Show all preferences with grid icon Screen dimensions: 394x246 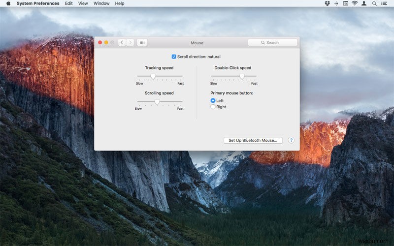(142, 43)
